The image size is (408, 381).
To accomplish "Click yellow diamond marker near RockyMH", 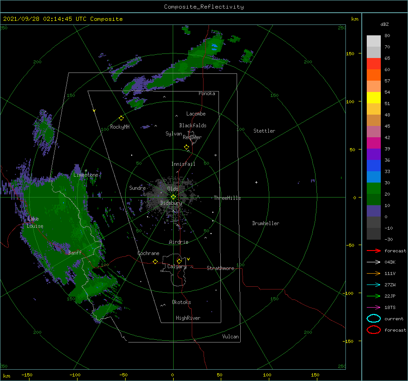I will [121, 118].
